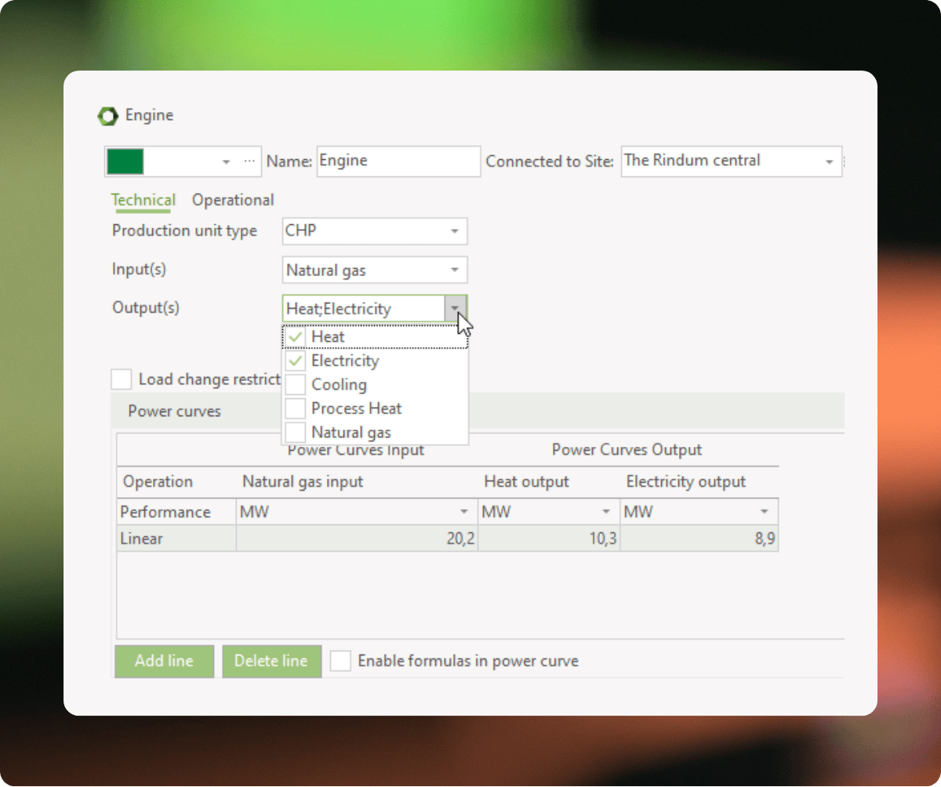Click the Add line button
This screenshot has height=787, width=941.
coord(164,661)
